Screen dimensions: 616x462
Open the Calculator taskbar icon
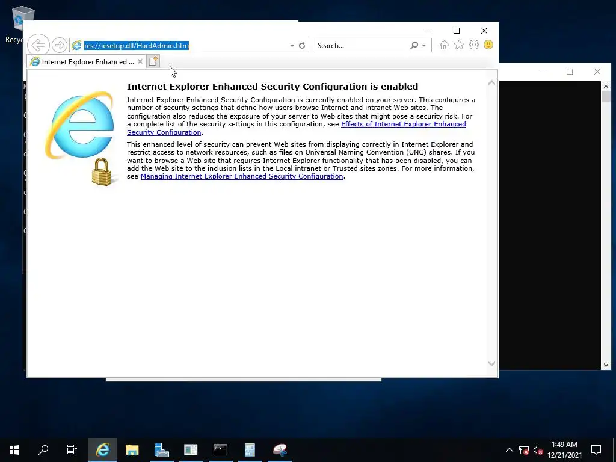[x=250, y=450]
